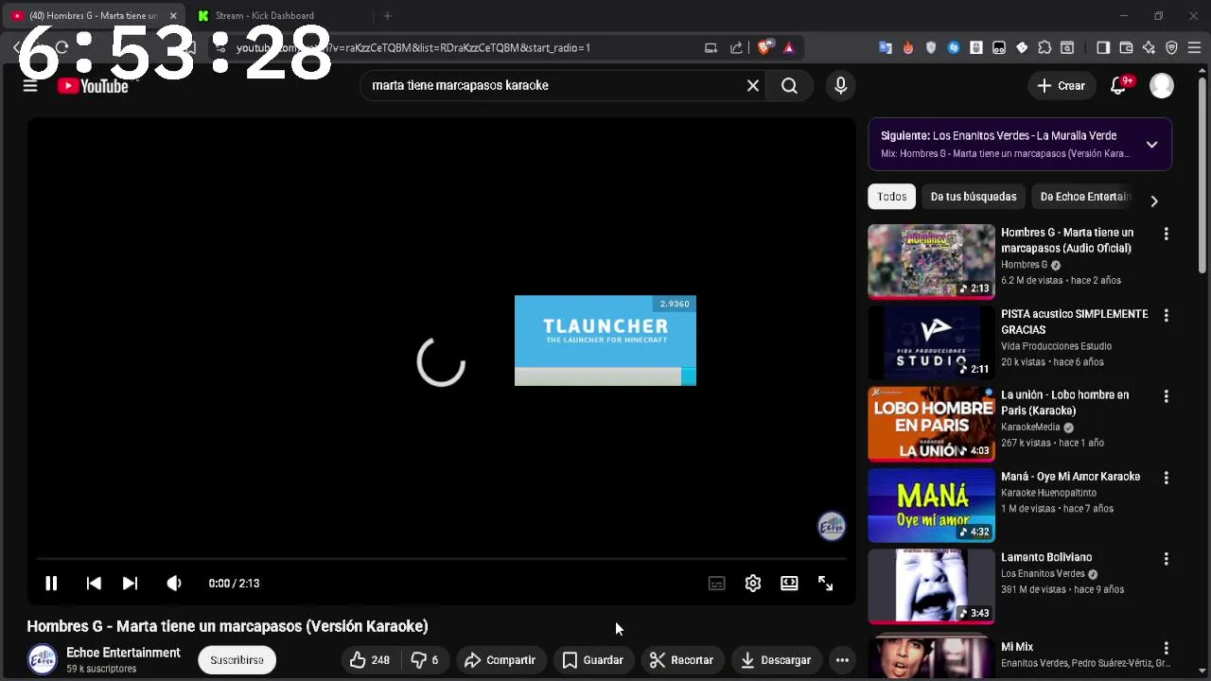Mute the video volume
This screenshot has height=681, width=1211.
174,584
